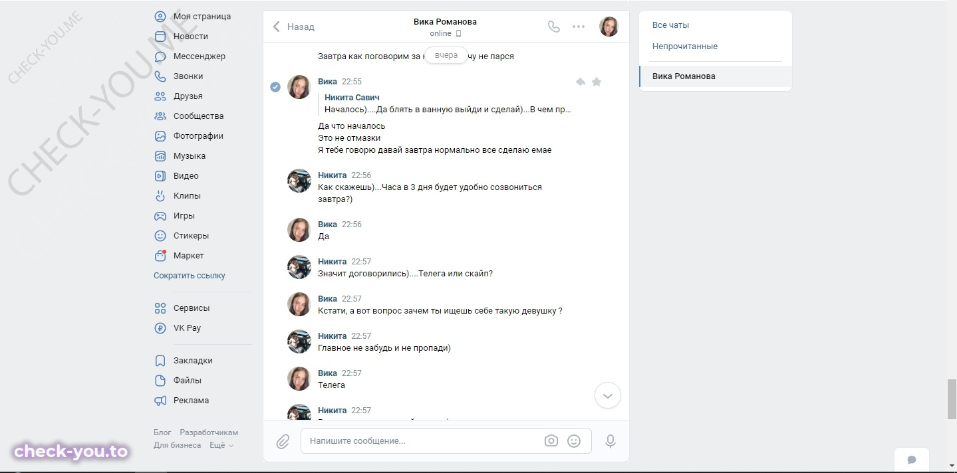Click the Звонки phone icon in sidebar
Image resolution: width=957 pixels, height=473 pixels.
160,76
